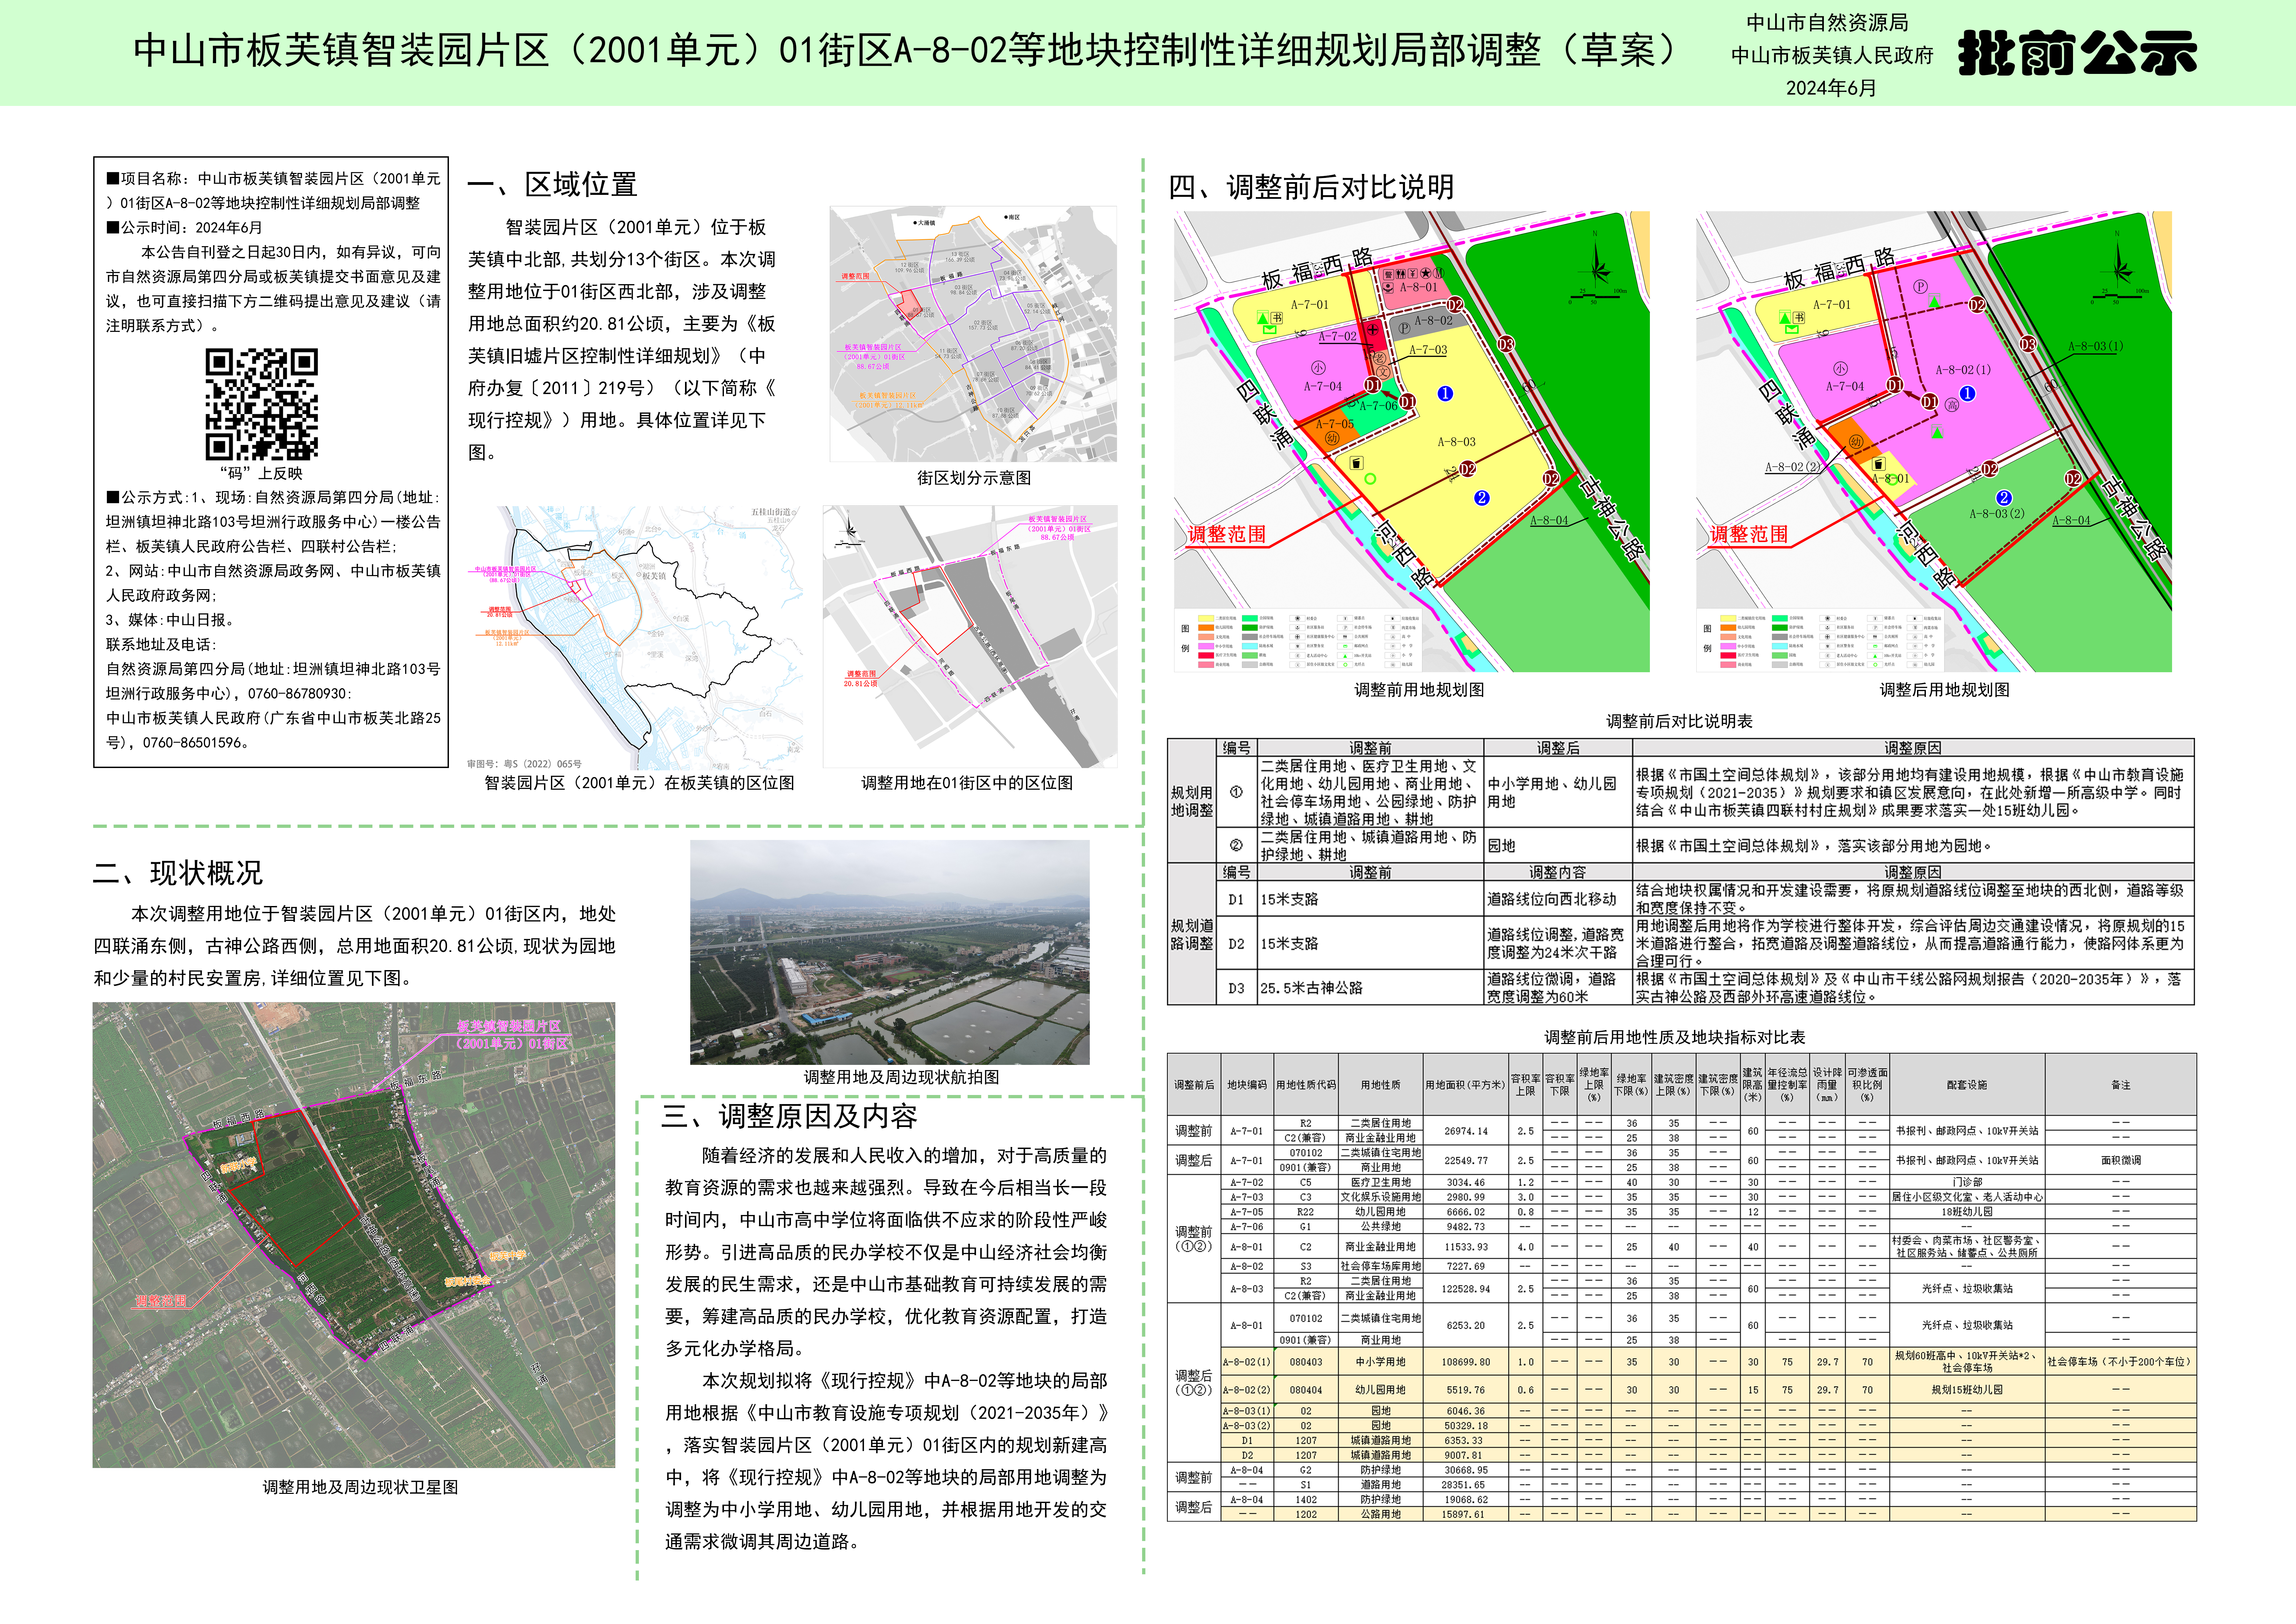Click the 门诊部 facility cell
Screen dimensions: 2296x1624
pos(1967,1182)
